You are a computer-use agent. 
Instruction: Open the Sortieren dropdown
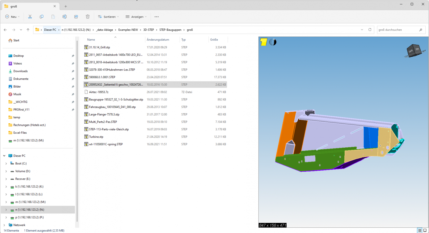pyautogui.click(x=108, y=17)
